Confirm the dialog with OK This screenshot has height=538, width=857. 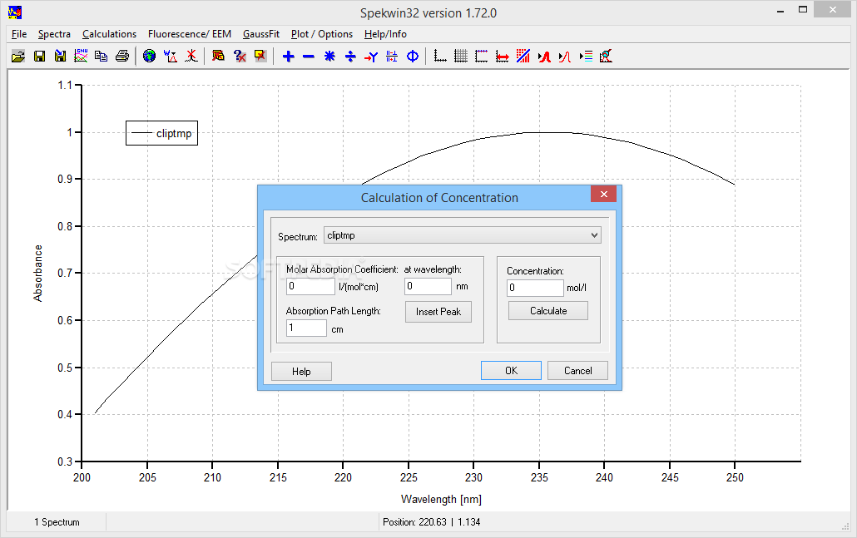[x=511, y=370]
